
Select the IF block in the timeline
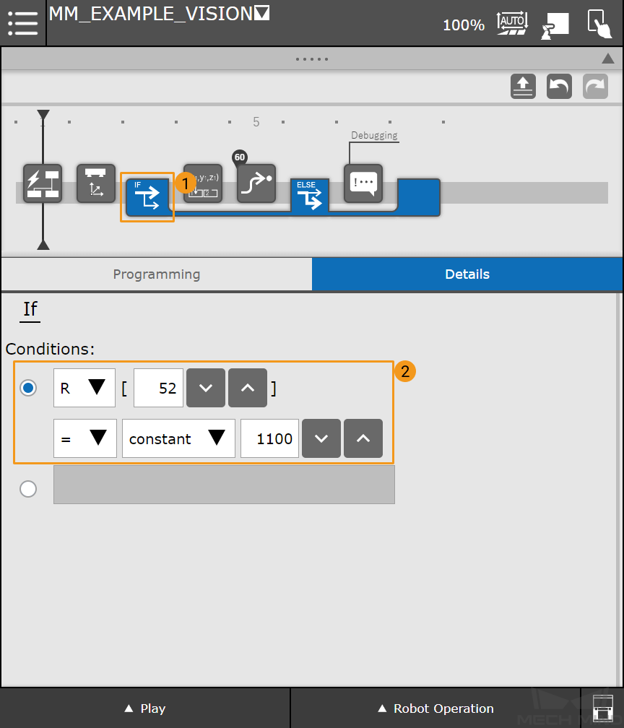[147, 197]
